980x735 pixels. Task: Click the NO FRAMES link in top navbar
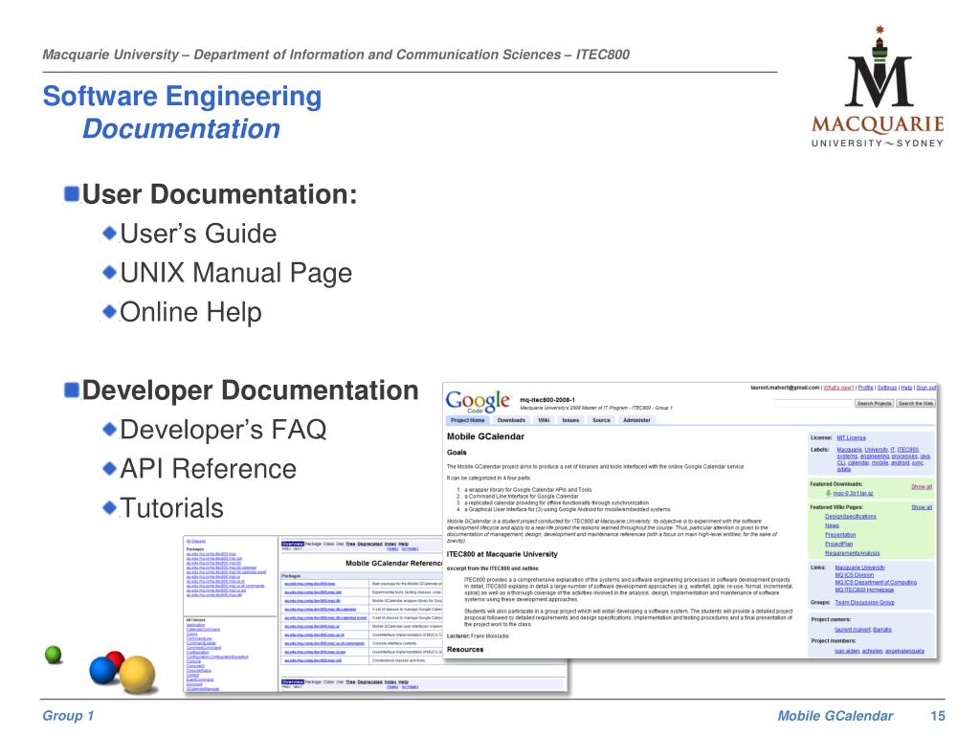point(410,548)
